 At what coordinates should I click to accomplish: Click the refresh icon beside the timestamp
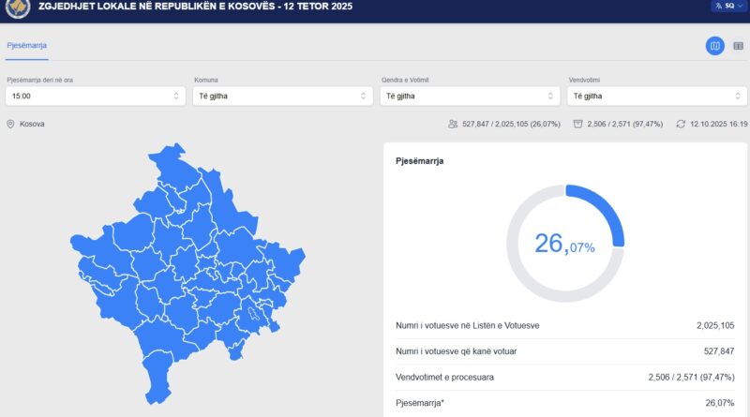681,124
